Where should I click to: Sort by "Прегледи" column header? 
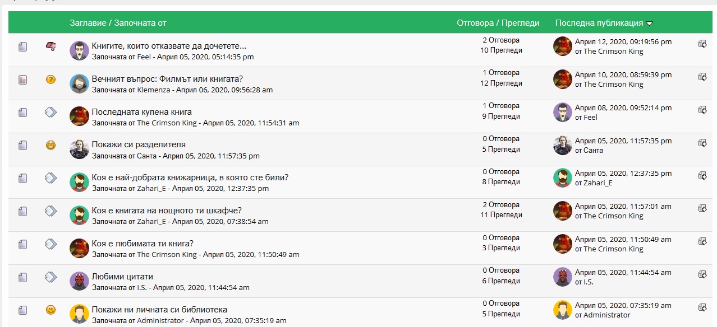520,23
